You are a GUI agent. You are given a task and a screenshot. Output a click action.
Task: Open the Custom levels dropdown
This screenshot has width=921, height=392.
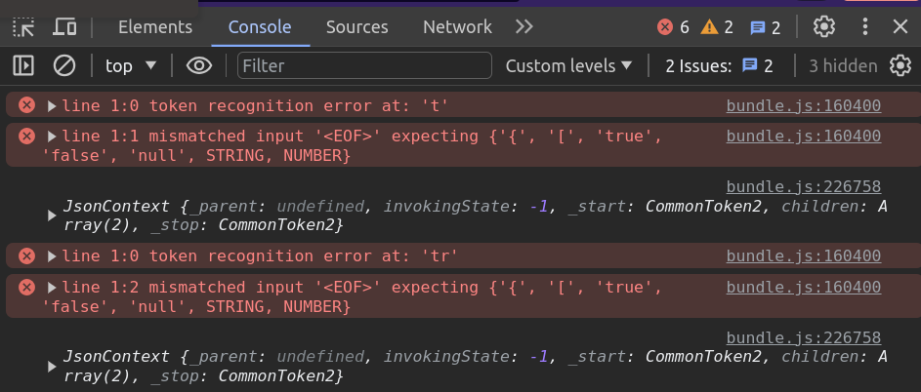click(x=568, y=65)
